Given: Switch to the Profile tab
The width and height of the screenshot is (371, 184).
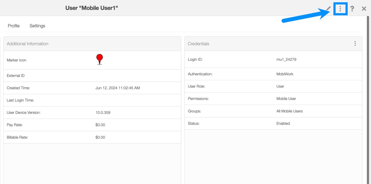Looking at the screenshot, I should pyautogui.click(x=14, y=26).
